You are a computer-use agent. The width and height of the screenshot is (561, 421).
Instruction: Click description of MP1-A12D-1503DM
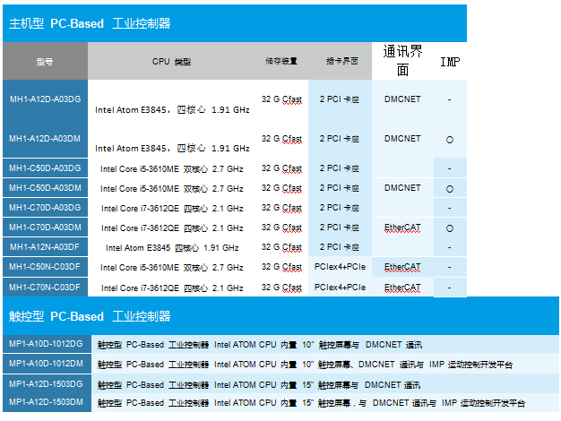[311, 403]
